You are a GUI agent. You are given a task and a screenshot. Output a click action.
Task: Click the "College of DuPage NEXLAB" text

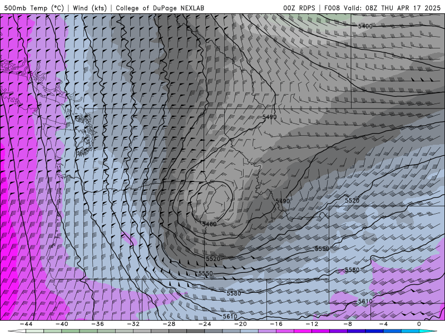[160, 8]
